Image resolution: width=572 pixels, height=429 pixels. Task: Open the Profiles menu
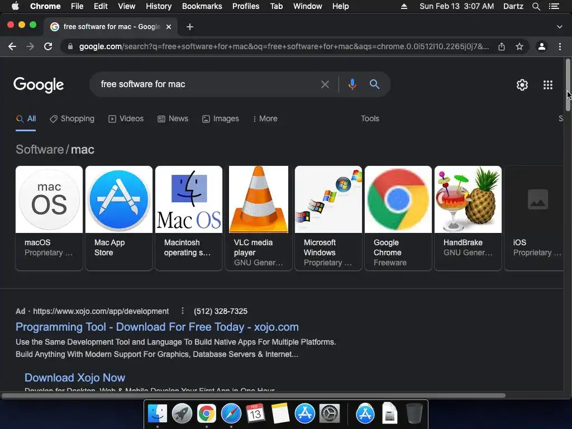tap(246, 6)
